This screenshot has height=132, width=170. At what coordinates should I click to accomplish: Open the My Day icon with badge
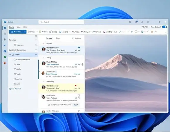[x=136, y=22]
